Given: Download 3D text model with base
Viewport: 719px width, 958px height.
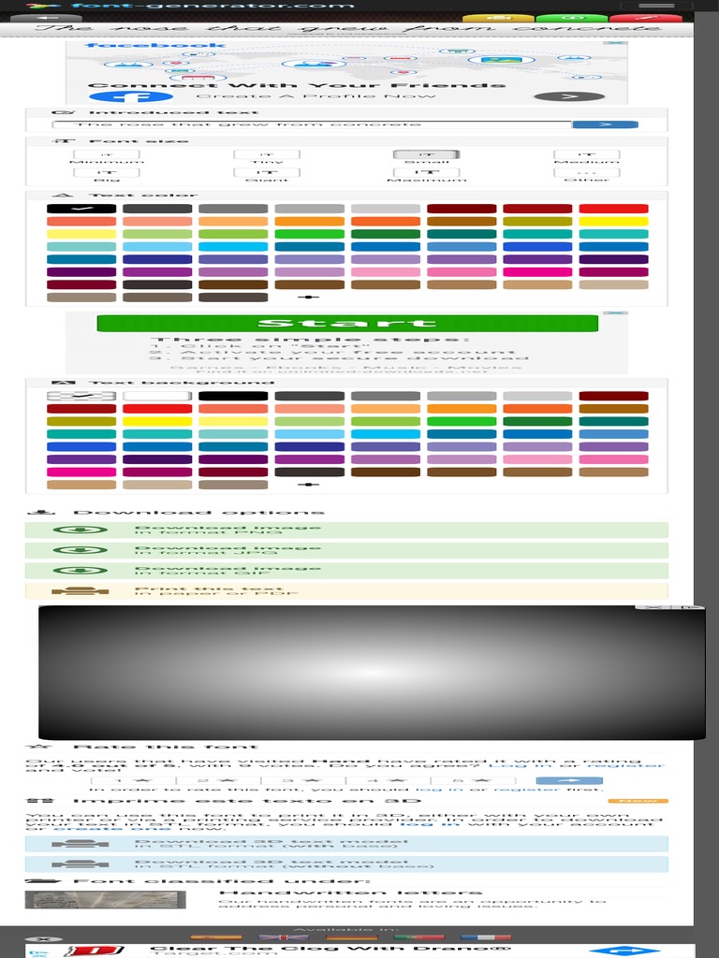Looking at the screenshot, I should pos(346,844).
